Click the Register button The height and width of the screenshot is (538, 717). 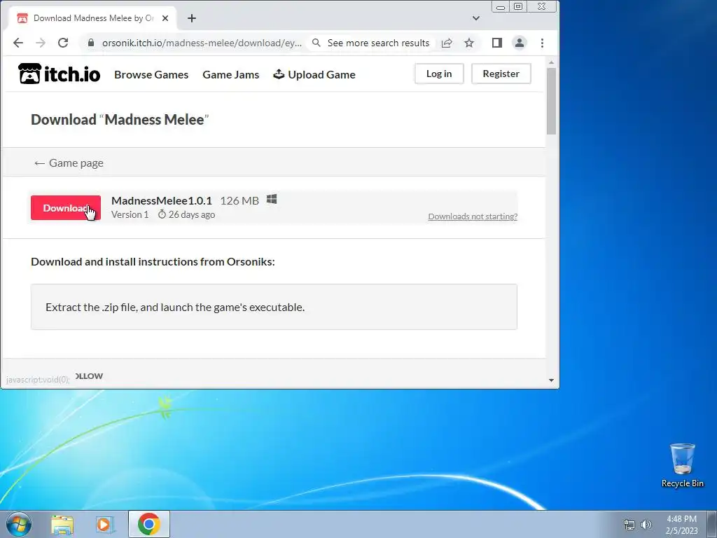501,74
